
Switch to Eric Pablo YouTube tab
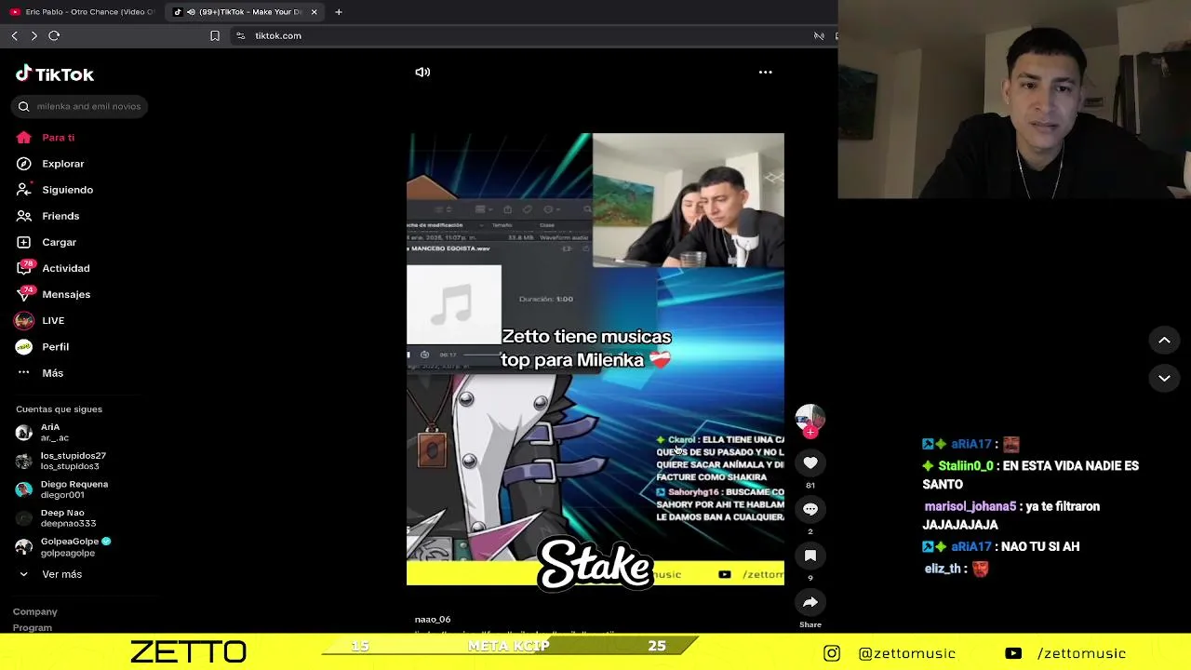pyautogui.click(x=82, y=12)
